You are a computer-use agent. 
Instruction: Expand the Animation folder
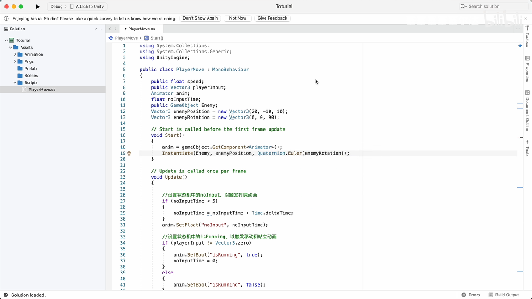[15, 54]
